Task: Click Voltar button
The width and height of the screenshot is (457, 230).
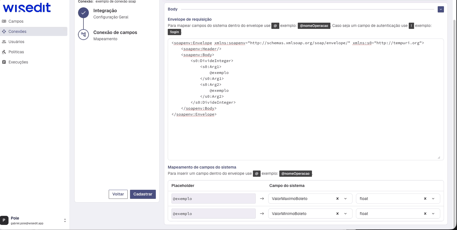Action: coord(118,194)
